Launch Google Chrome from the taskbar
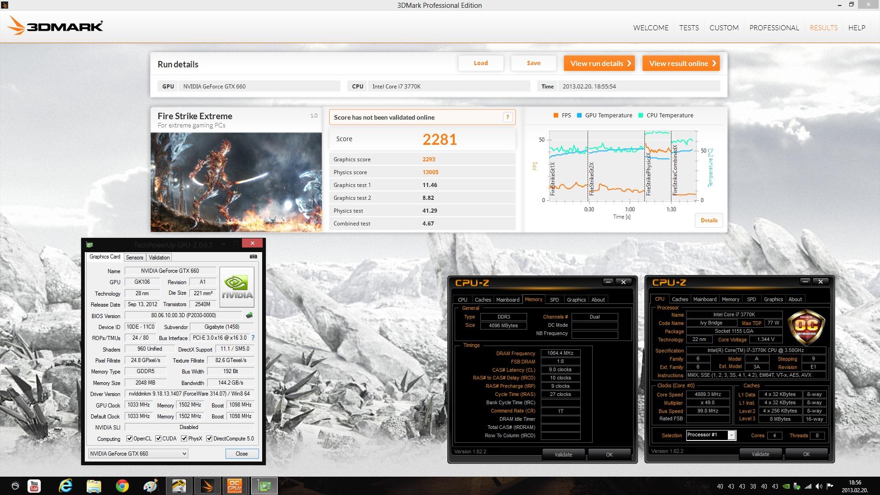The image size is (880, 495). [122, 486]
